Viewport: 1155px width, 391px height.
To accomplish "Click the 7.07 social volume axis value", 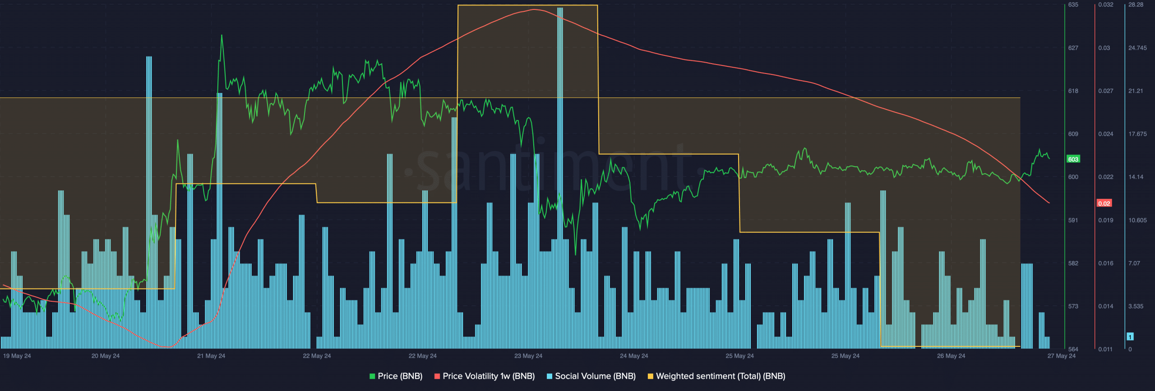I will tap(1134, 263).
